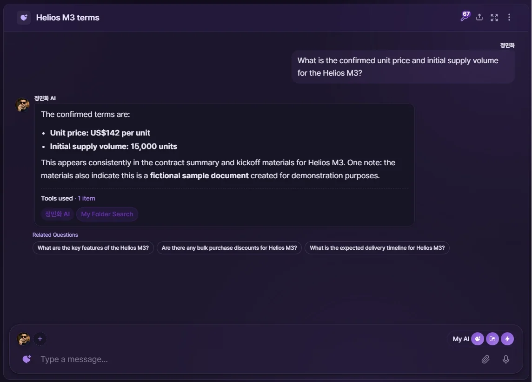Click the Type a message input field

pos(258,359)
